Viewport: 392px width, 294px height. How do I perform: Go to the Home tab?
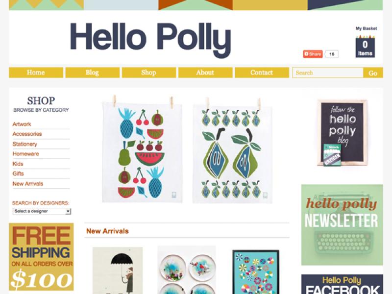pos(36,73)
